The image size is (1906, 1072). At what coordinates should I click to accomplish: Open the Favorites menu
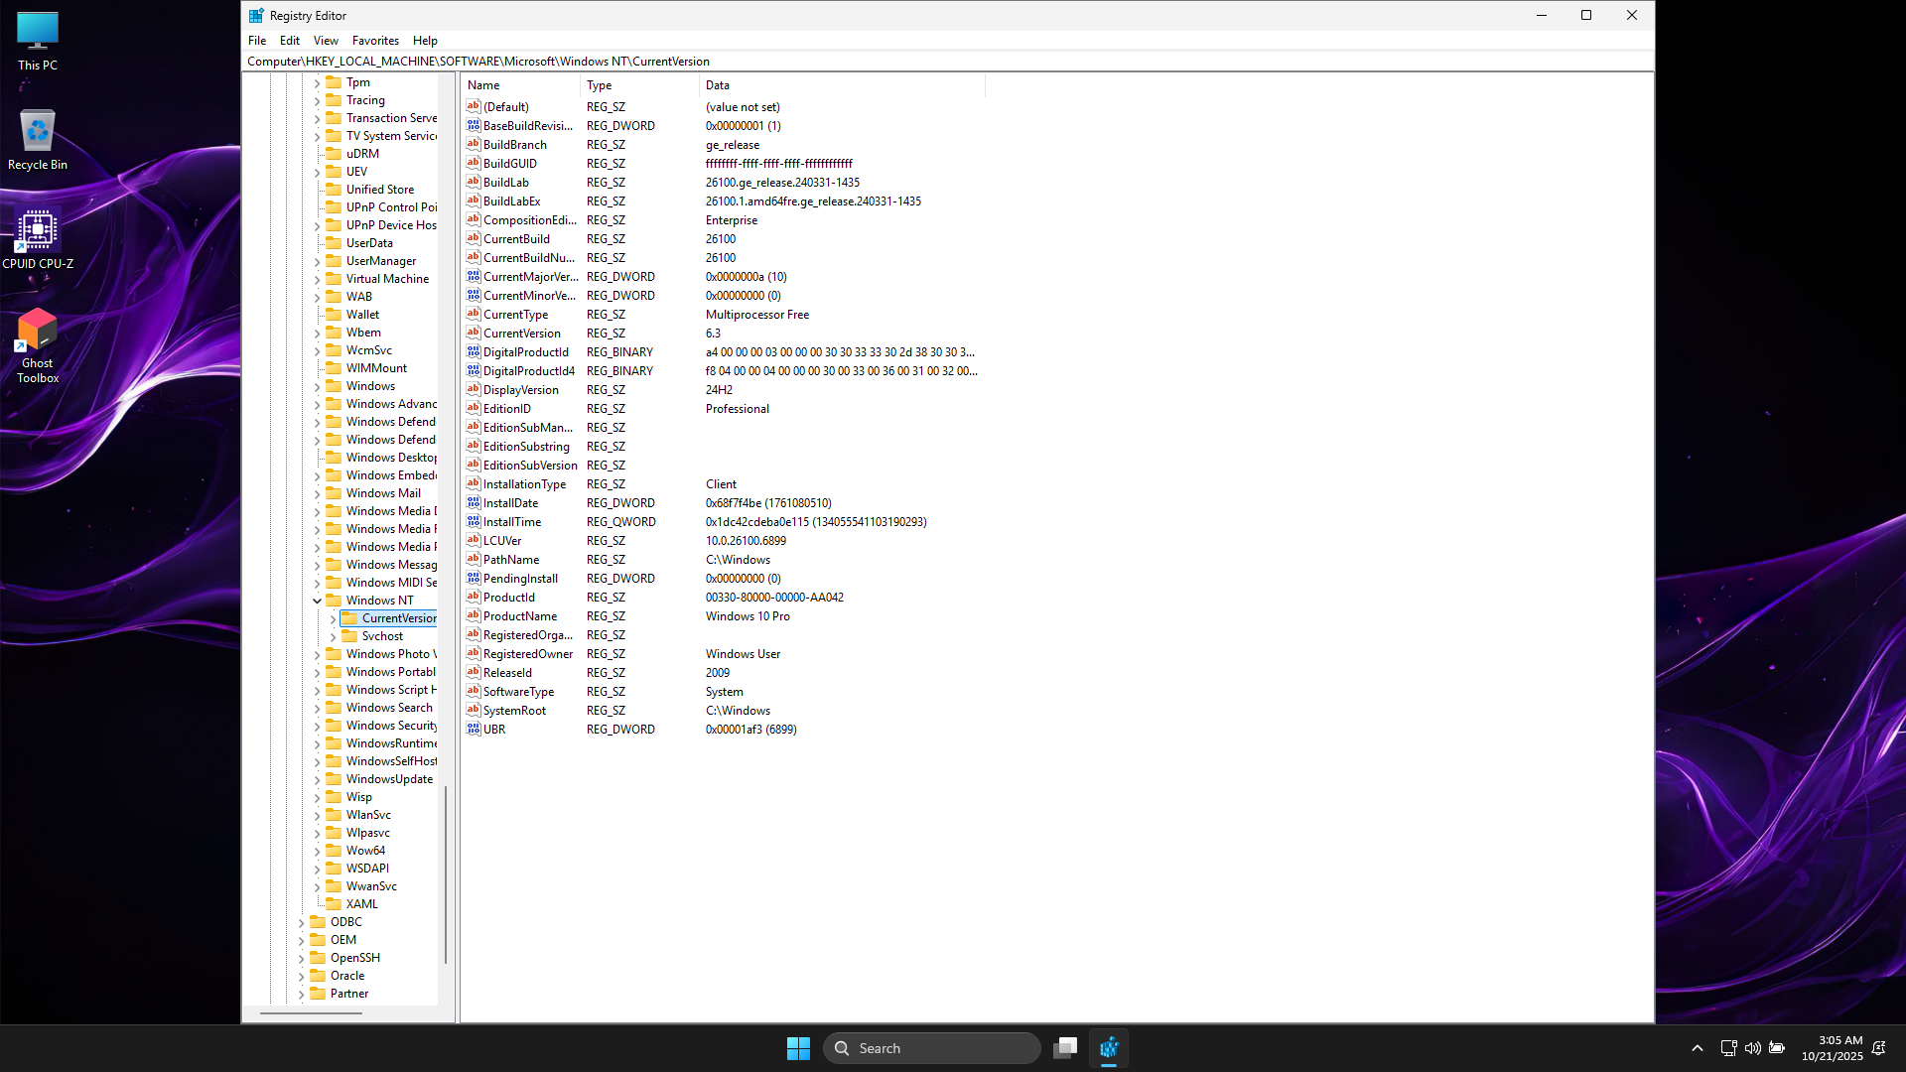pos(375,41)
